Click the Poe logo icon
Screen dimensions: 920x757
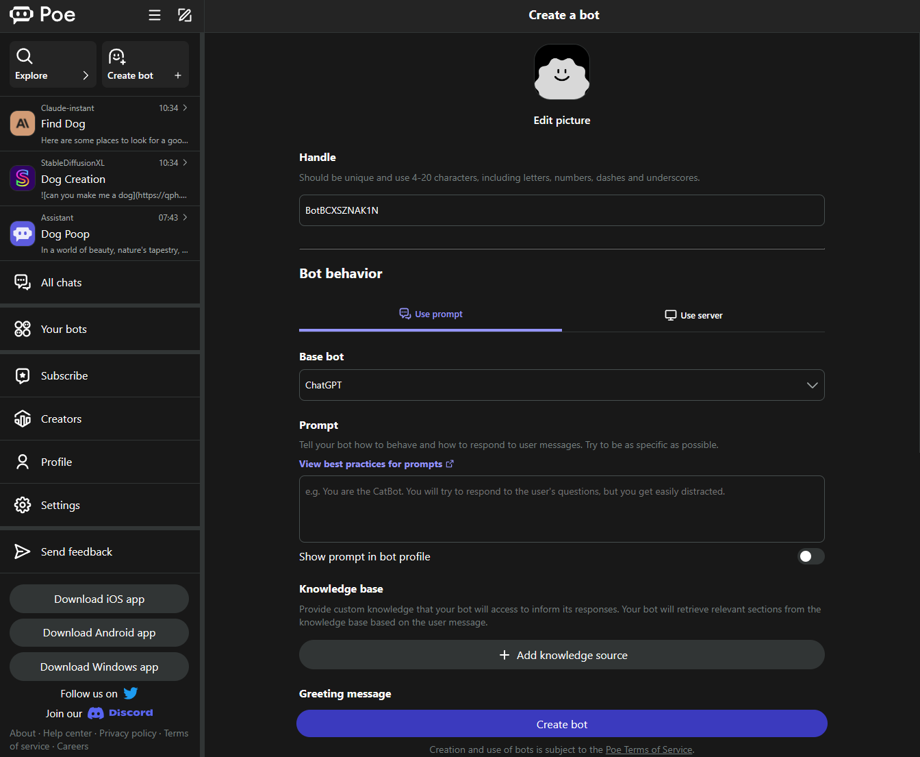(x=21, y=14)
